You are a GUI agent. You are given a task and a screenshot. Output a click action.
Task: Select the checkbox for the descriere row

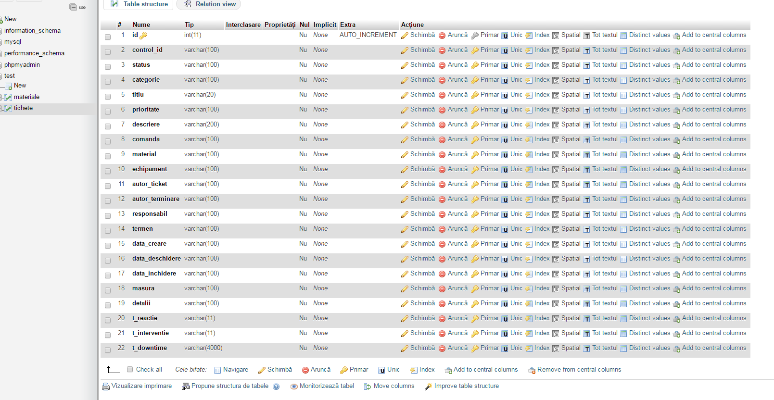click(x=108, y=126)
